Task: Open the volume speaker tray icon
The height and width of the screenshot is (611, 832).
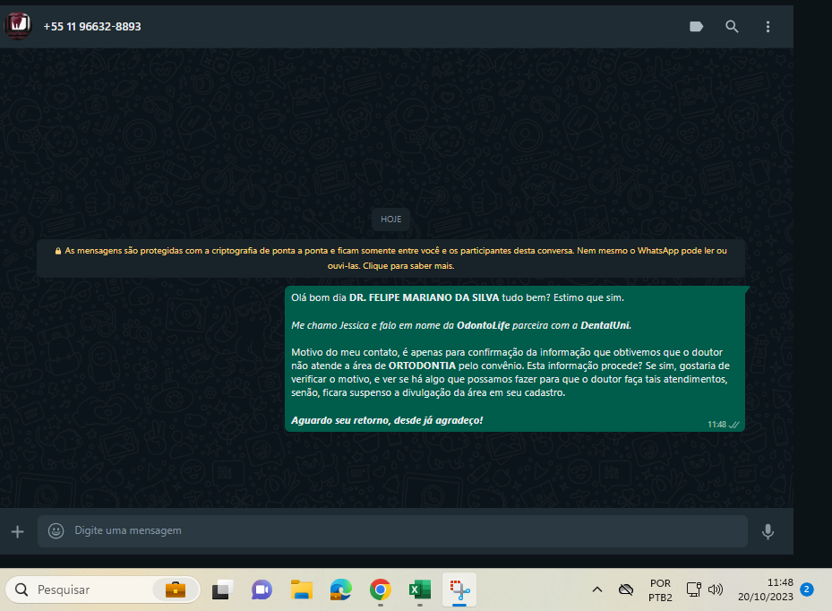Action: pos(716,589)
